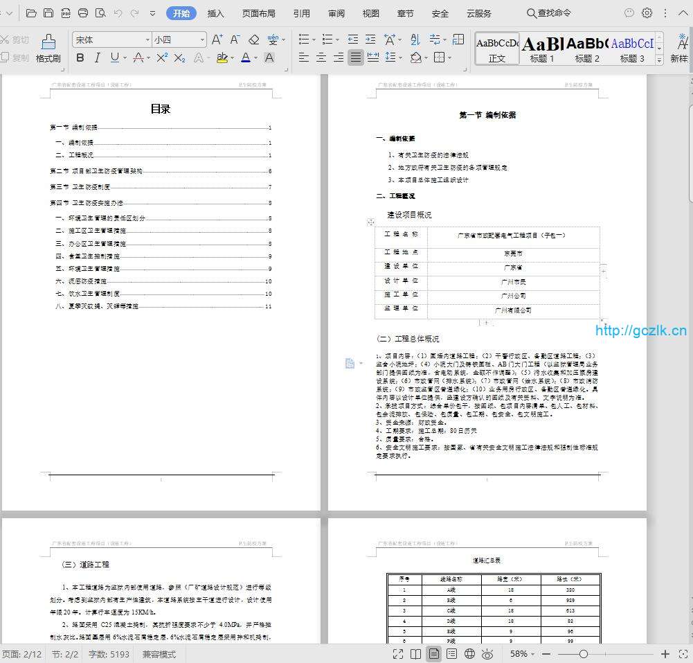Click the Print icon in quick access toolbar

pos(83,13)
